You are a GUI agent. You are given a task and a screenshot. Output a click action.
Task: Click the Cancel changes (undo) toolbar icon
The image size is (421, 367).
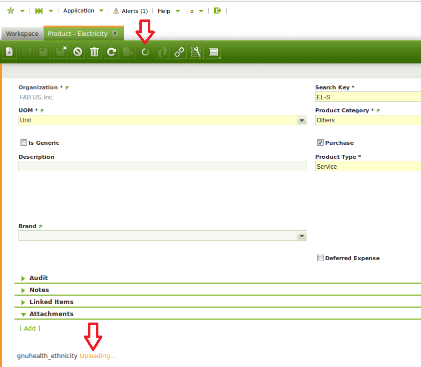(77, 52)
